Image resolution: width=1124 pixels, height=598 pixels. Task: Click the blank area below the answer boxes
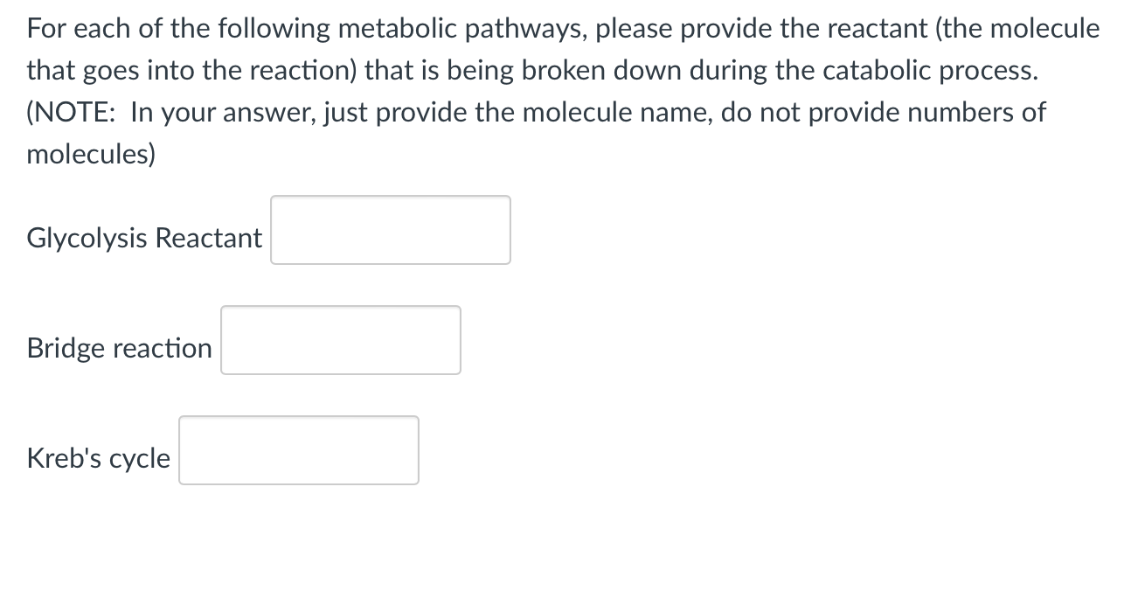(559, 542)
